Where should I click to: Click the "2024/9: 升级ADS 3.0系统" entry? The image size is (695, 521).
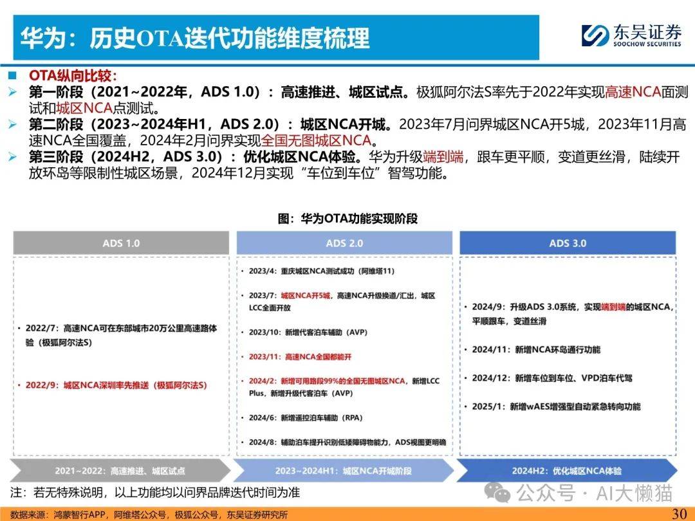coord(569,314)
